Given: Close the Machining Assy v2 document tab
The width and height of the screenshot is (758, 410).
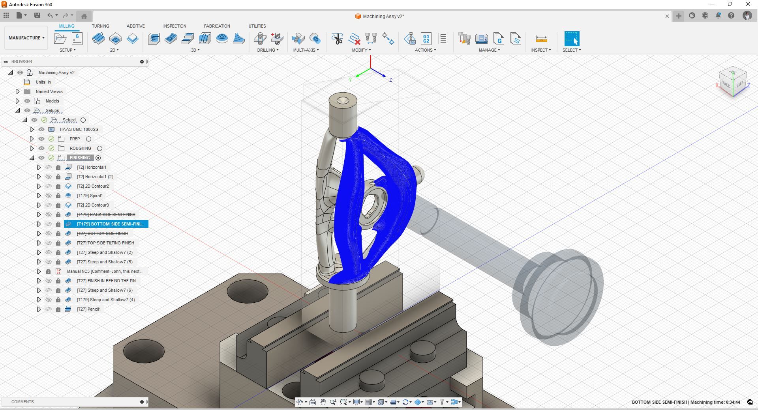Looking at the screenshot, I should tap(667, 16).
